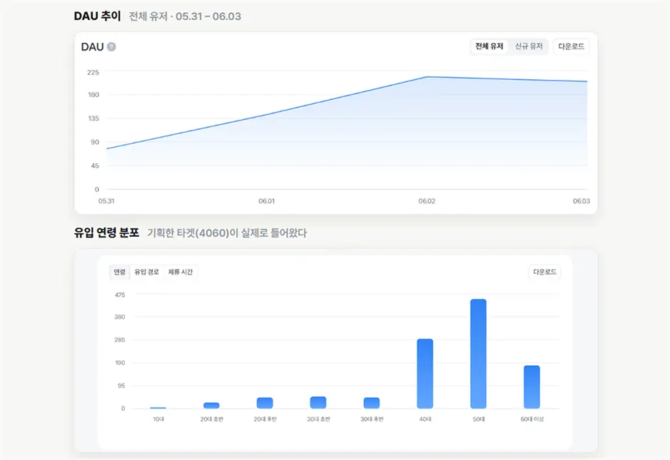
Task: Select the 전체 유저 toggle in DAU chart
Action: pyautogui.click(x=489, y=46)
